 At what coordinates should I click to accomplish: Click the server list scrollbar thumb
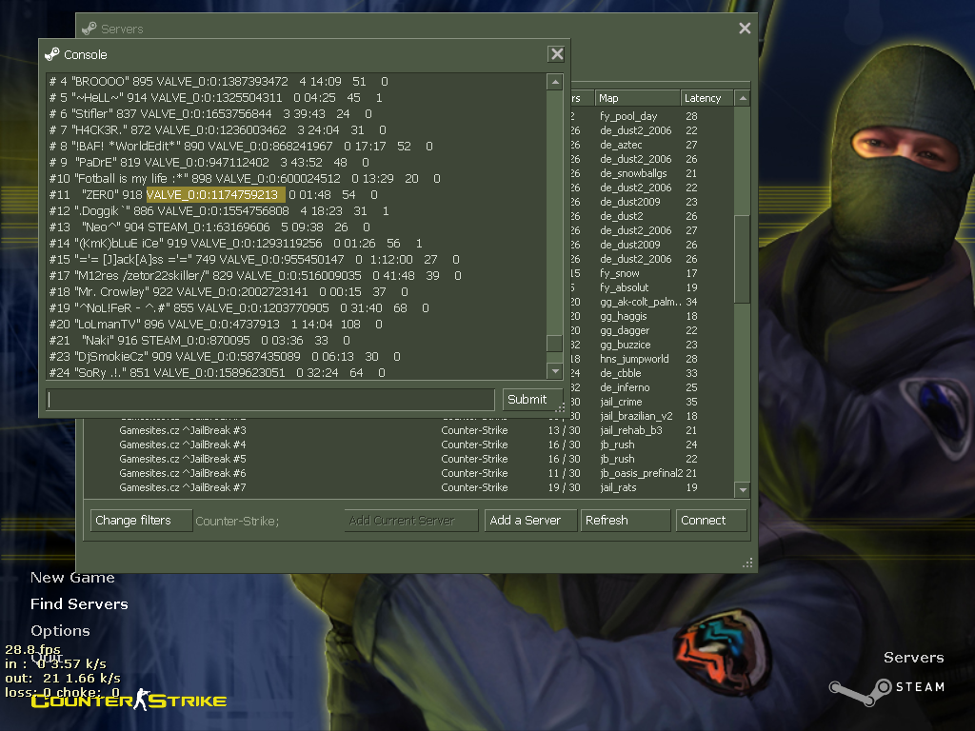(x=742, y=259)
